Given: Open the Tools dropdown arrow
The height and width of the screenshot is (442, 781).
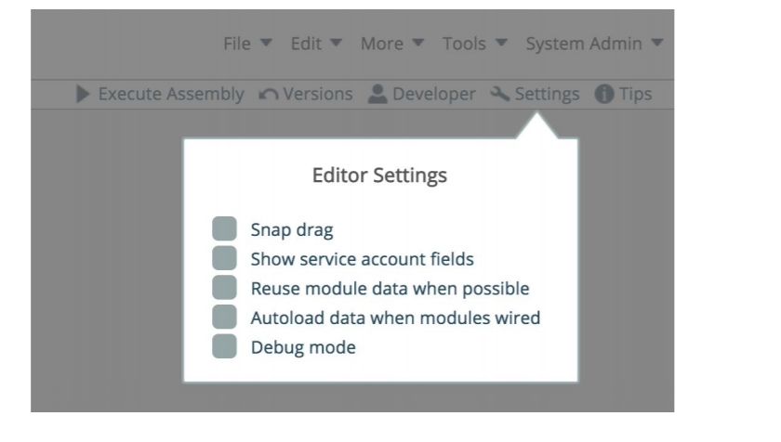Looking at the screenshot, I should point(501,45).
